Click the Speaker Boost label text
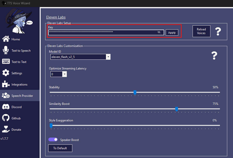Screen dimensions: 233x158 coord(70,140)
